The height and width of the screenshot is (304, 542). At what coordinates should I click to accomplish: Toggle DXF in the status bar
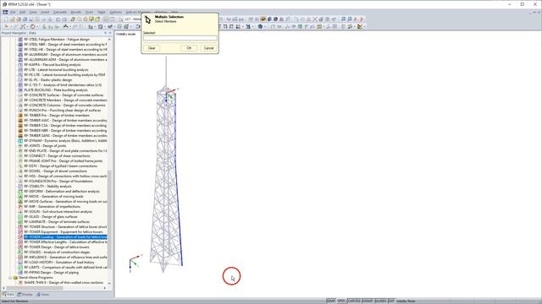click(x=391, y=301)
